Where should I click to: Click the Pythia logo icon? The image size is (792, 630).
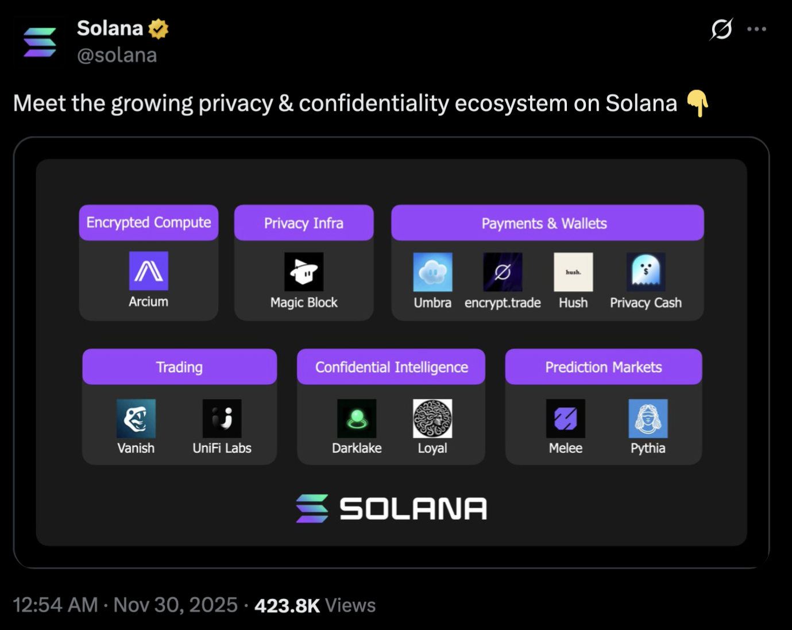pyautogui.click(x=648, y=419)
